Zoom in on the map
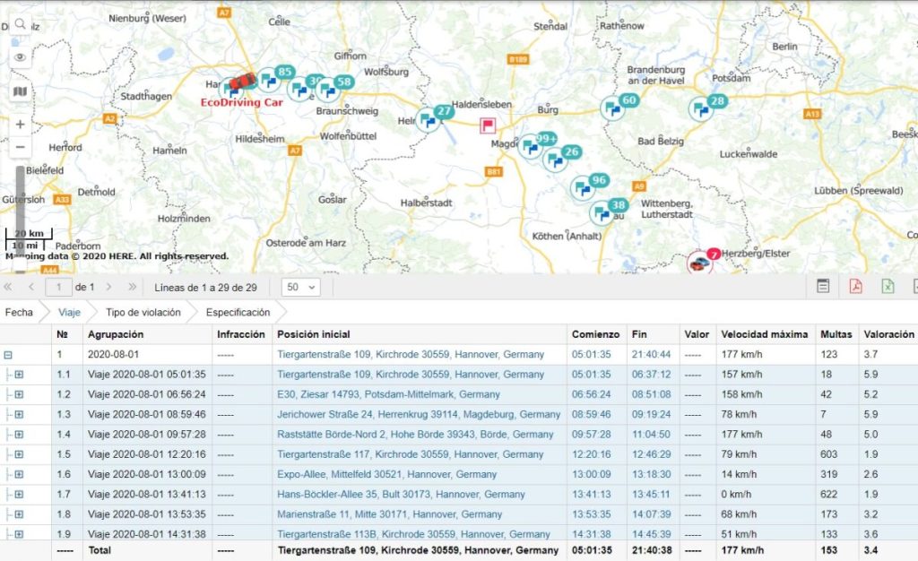This screenshot has width=918, height=561. [20, 125]
